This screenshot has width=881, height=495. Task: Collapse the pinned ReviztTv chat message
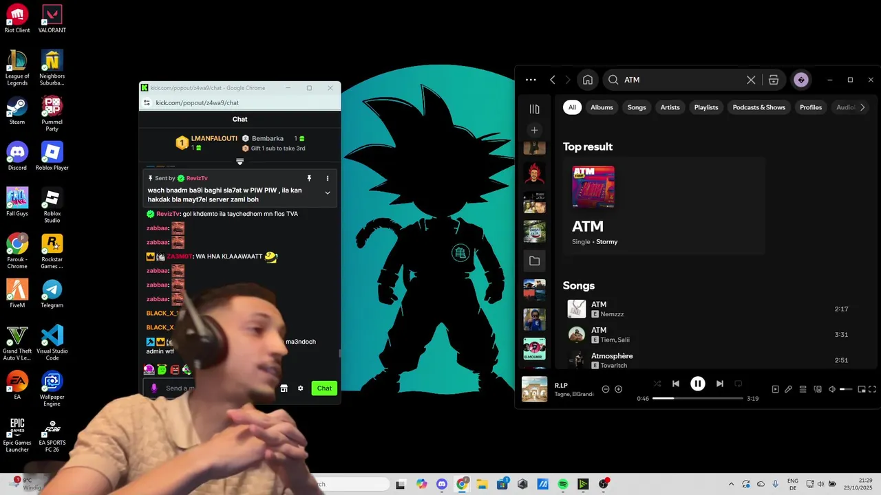coord(328,193)
